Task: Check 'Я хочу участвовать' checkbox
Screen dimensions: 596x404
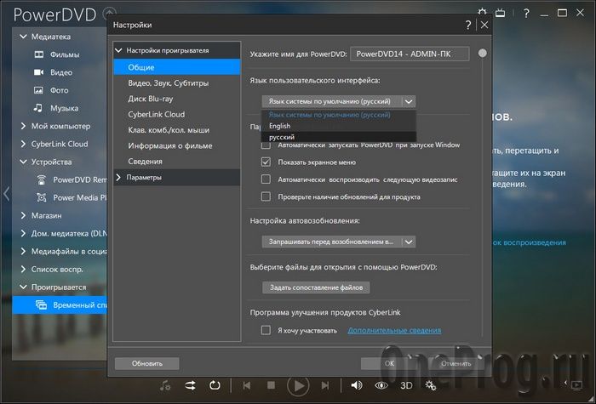Action: [266, 330]
